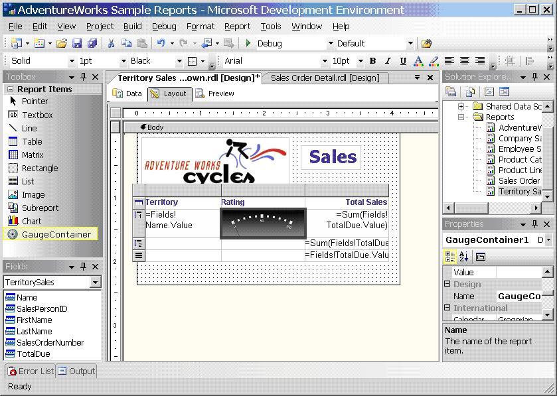557x396 pixels.
Task: Collapse the Reports folder in Solution Explorer
Action: click(x=461, y=117)
